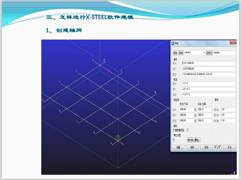Uncheck the X coordinate checkbox
This screenshot has height=180, width=241.
click(174, 63)
